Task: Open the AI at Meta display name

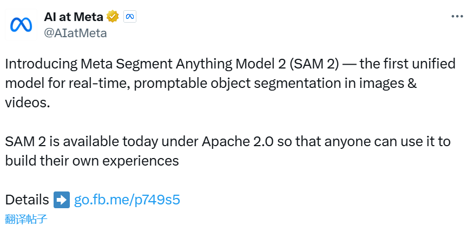Action: click(74, 17)
